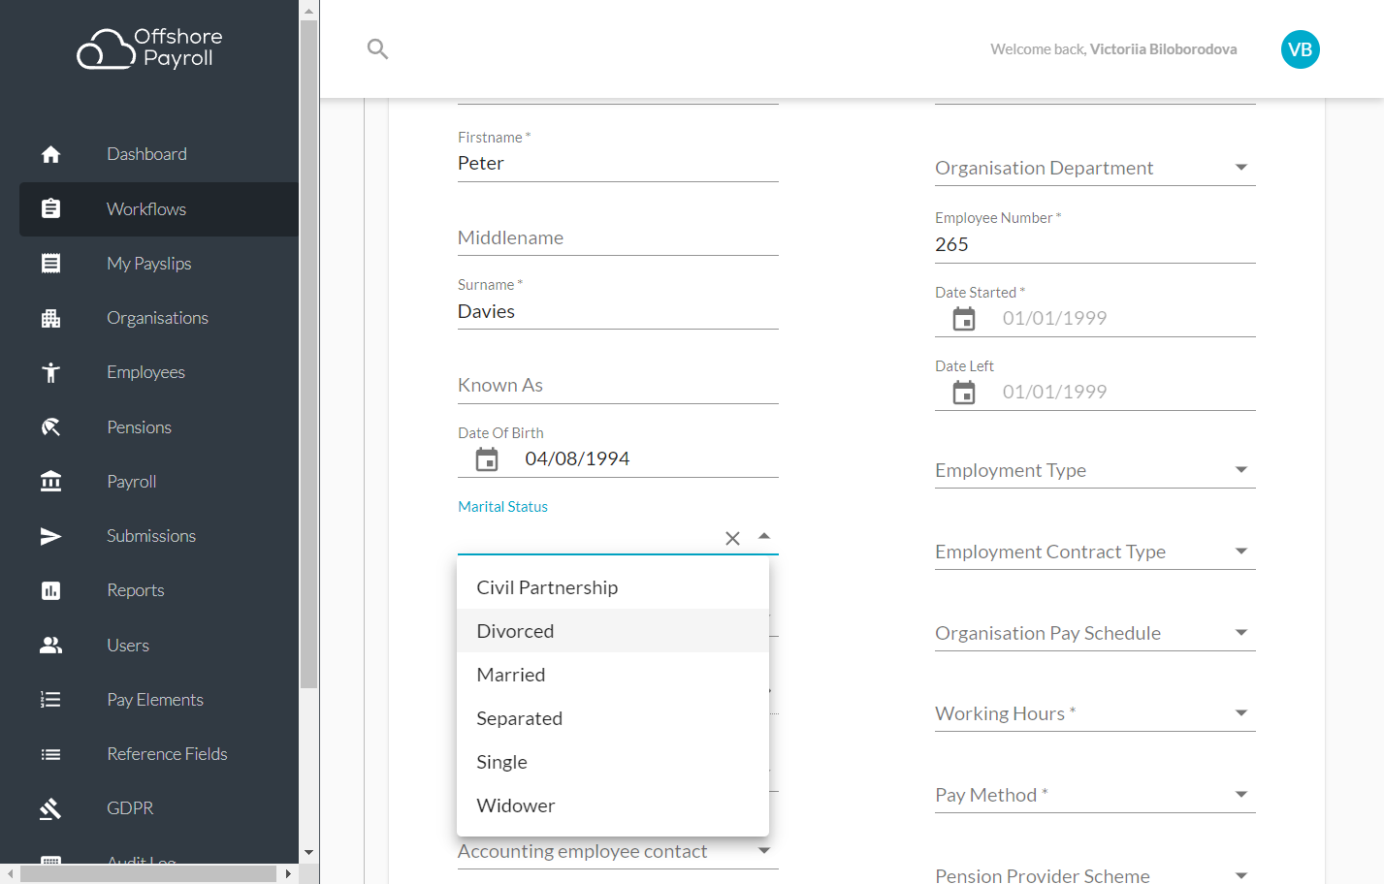
Task: Expand the Employment Type dropdown
Action: click(1240, 470)
